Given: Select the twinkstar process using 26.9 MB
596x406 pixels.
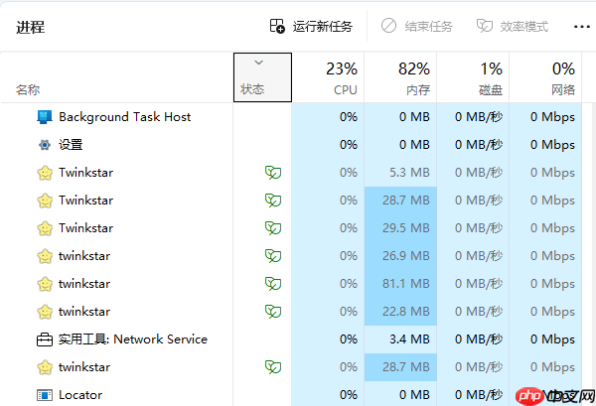Looking at the screenshot, I should pyautogui.click(x=84, y=256).
